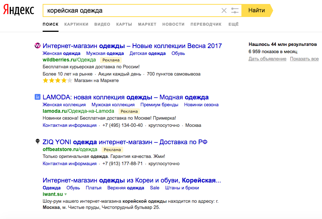Open Платья sitelink
The width and height of the screenshot is (322, 219).
(94, 188)
